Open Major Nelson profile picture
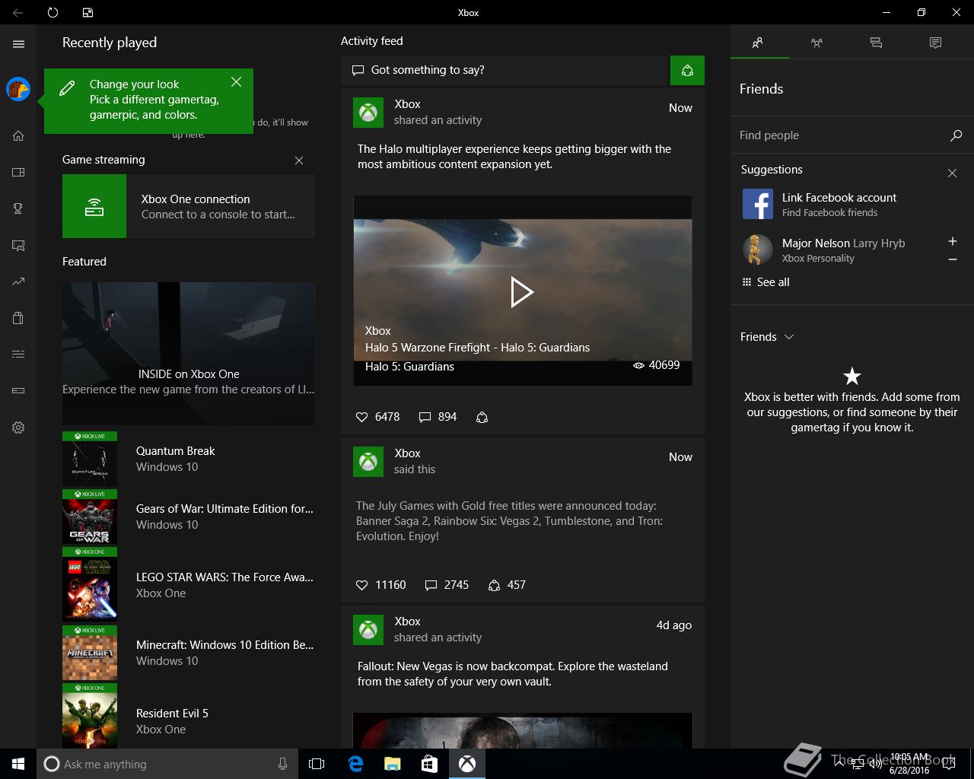 tap(757, 250)
